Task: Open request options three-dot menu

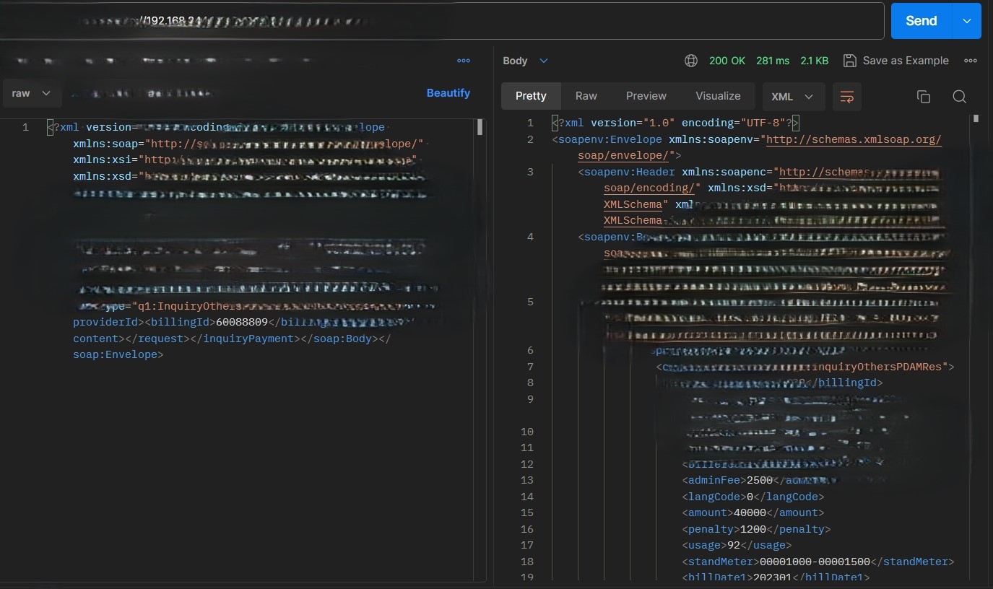Action: click(464, 61)
